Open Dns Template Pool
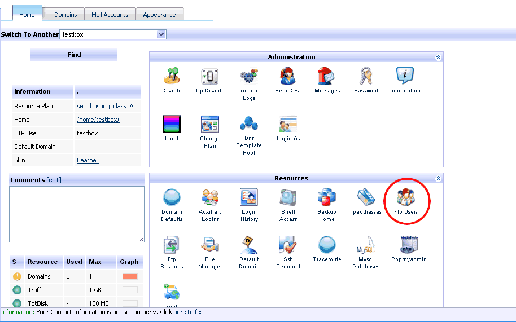516x322 pixels. tap(249, 123)
